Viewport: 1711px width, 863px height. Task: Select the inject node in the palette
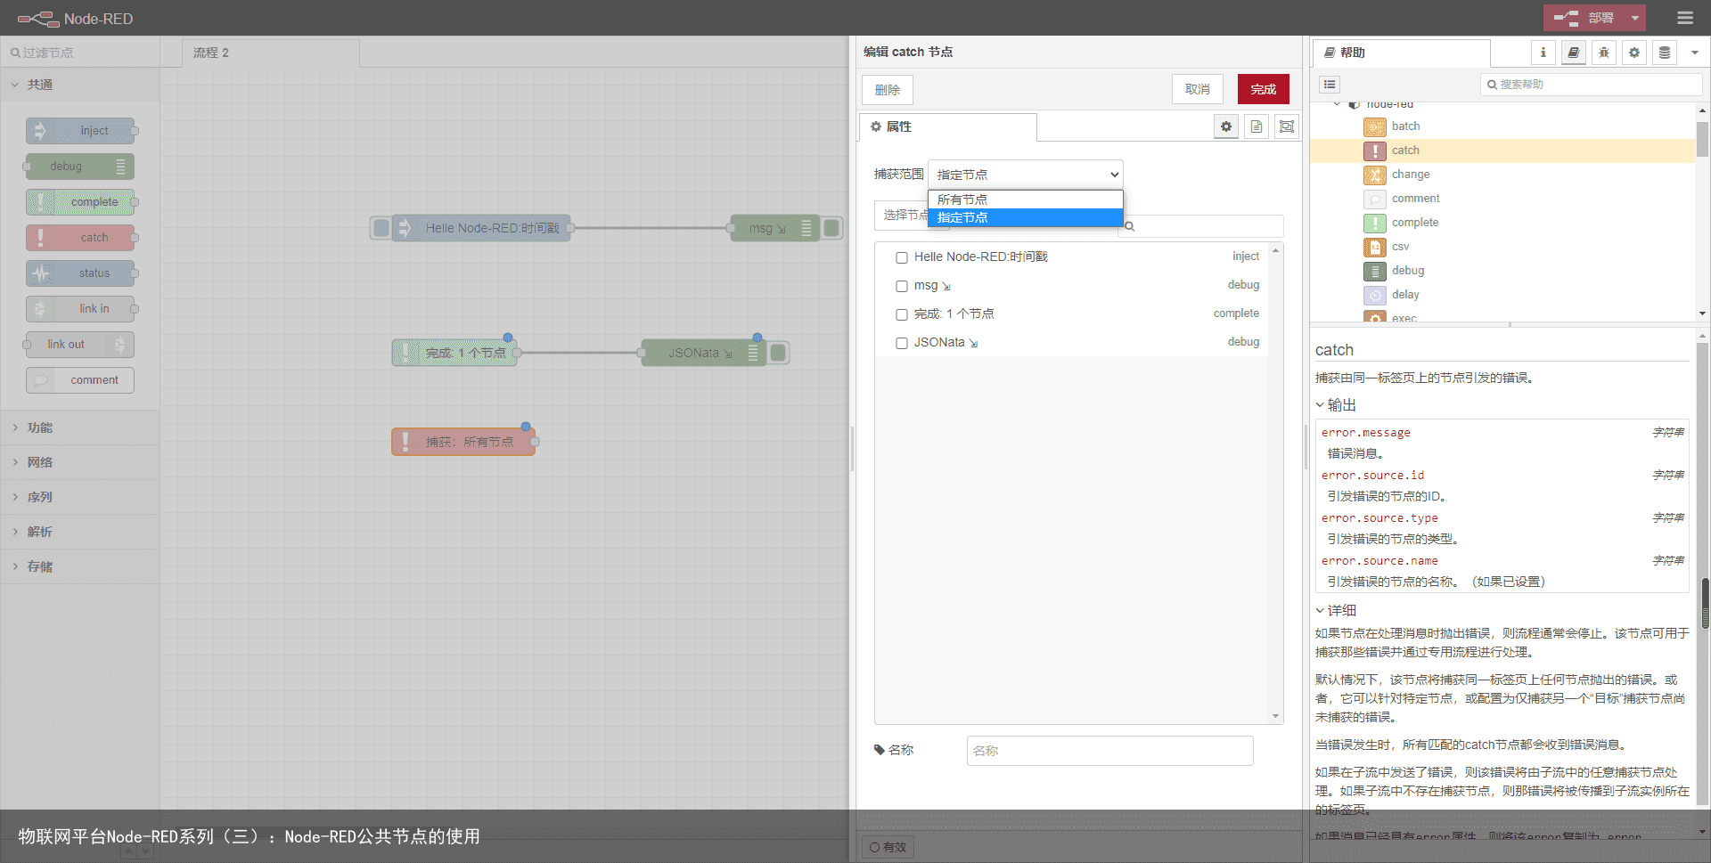[80, 131]
